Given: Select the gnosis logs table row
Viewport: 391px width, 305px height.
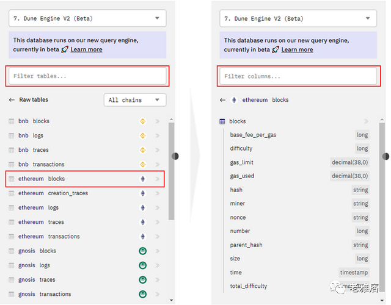Looking at the screenshot, I should (85, 265).
